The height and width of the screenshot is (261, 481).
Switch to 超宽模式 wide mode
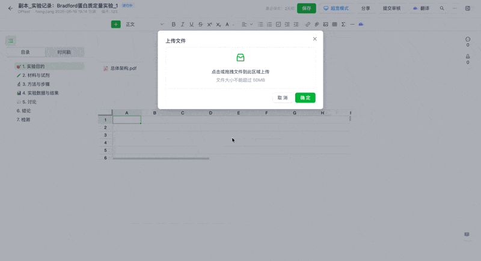tap(336, 8)
